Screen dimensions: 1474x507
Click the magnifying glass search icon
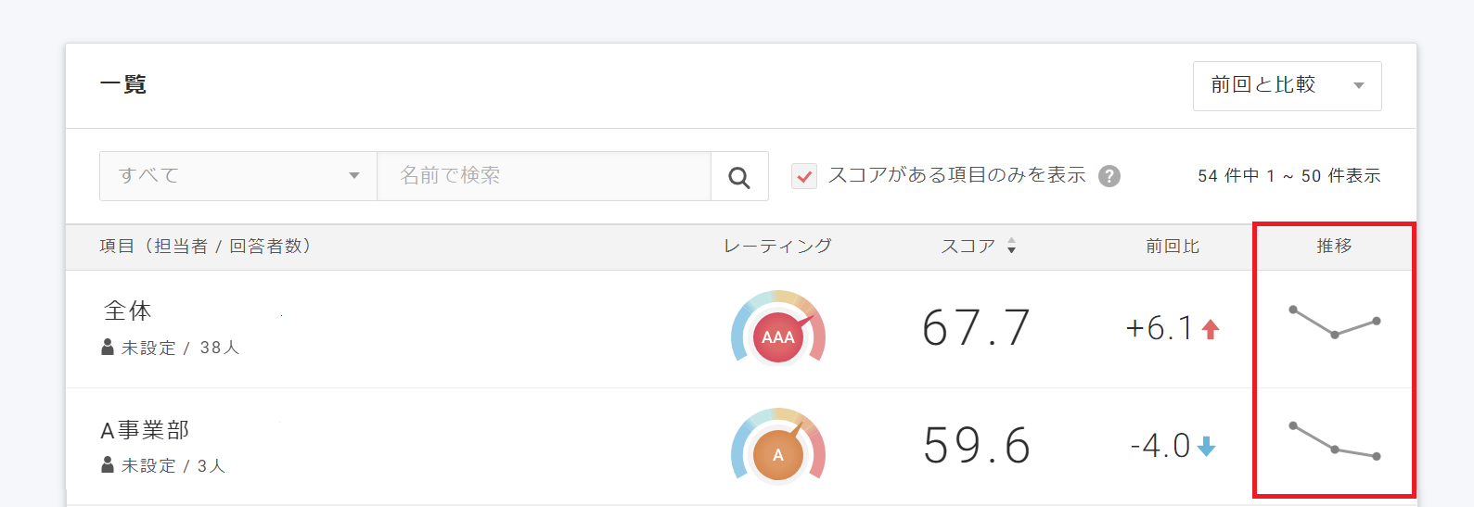(739, 177)
